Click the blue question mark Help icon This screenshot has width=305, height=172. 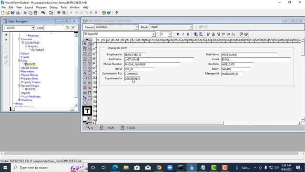tap(116, 13)
